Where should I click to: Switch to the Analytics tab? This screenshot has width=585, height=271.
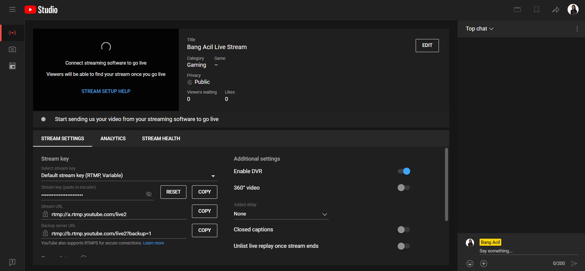coord(113,138)
